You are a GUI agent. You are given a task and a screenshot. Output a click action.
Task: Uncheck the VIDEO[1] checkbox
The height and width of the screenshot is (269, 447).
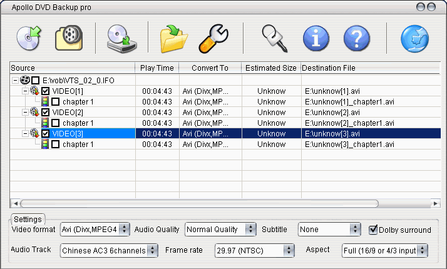[x=46, y=91]
